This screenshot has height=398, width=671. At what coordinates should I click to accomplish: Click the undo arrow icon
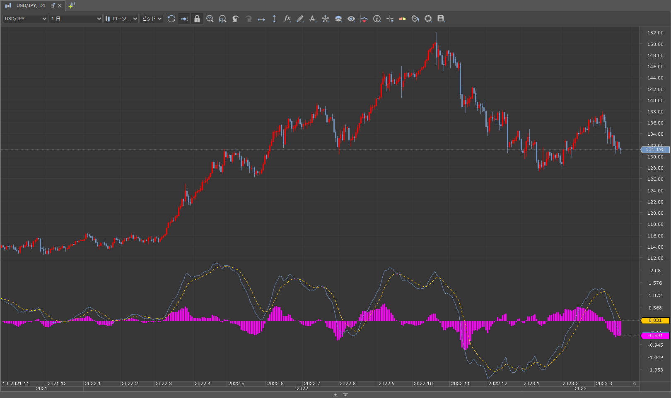pyautogui.click(x=235, y=19)
